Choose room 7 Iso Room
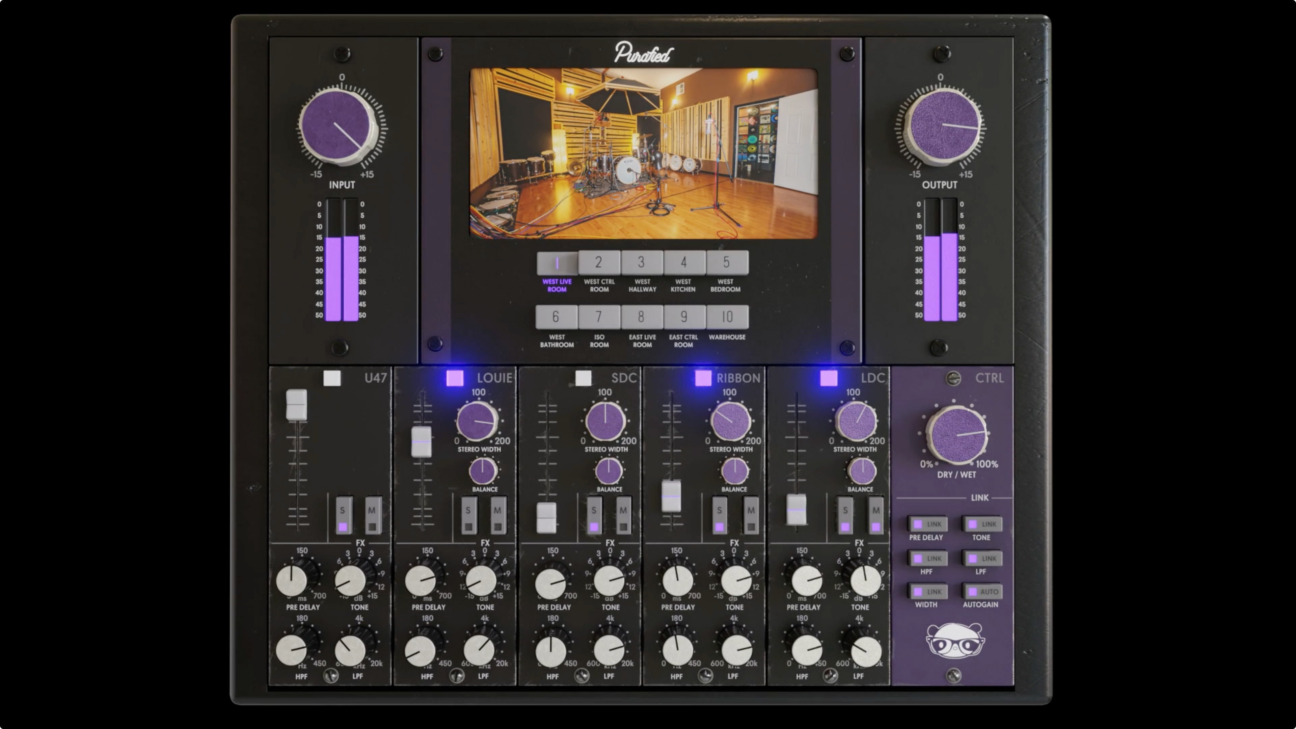The width and height of the screenshot is (1296, 729). (599, 317)
